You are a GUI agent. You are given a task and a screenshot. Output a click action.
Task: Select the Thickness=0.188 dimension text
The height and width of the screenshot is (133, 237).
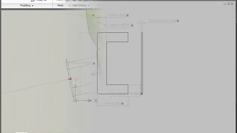coord(162,21)
